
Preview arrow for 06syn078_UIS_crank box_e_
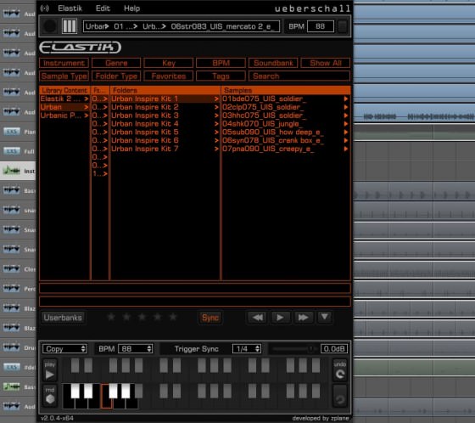tap(346, 140)
